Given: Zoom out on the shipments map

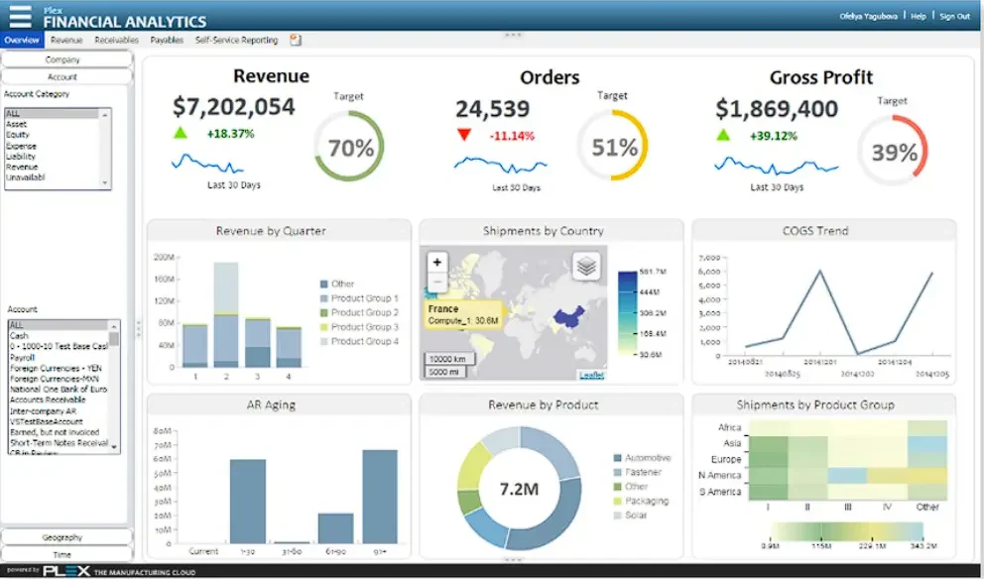Looking at the screenshot, I should [437, 282].
